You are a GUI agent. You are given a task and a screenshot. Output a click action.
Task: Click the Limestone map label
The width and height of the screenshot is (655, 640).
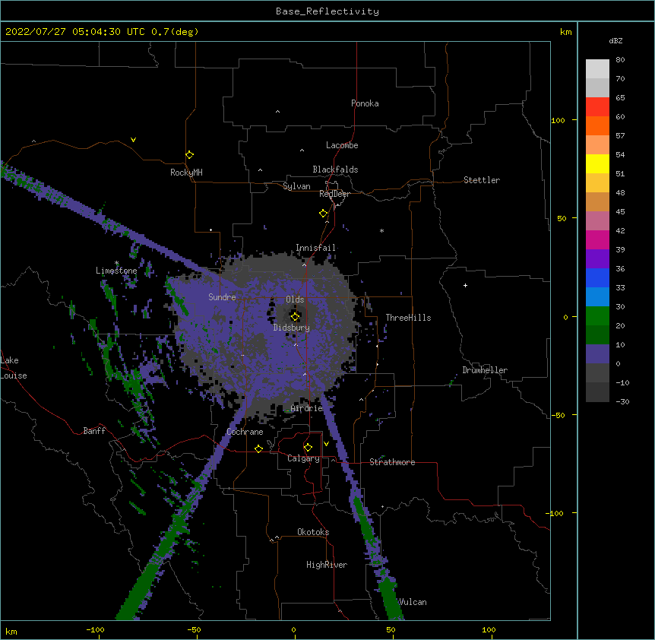click(x=116, y=271)
